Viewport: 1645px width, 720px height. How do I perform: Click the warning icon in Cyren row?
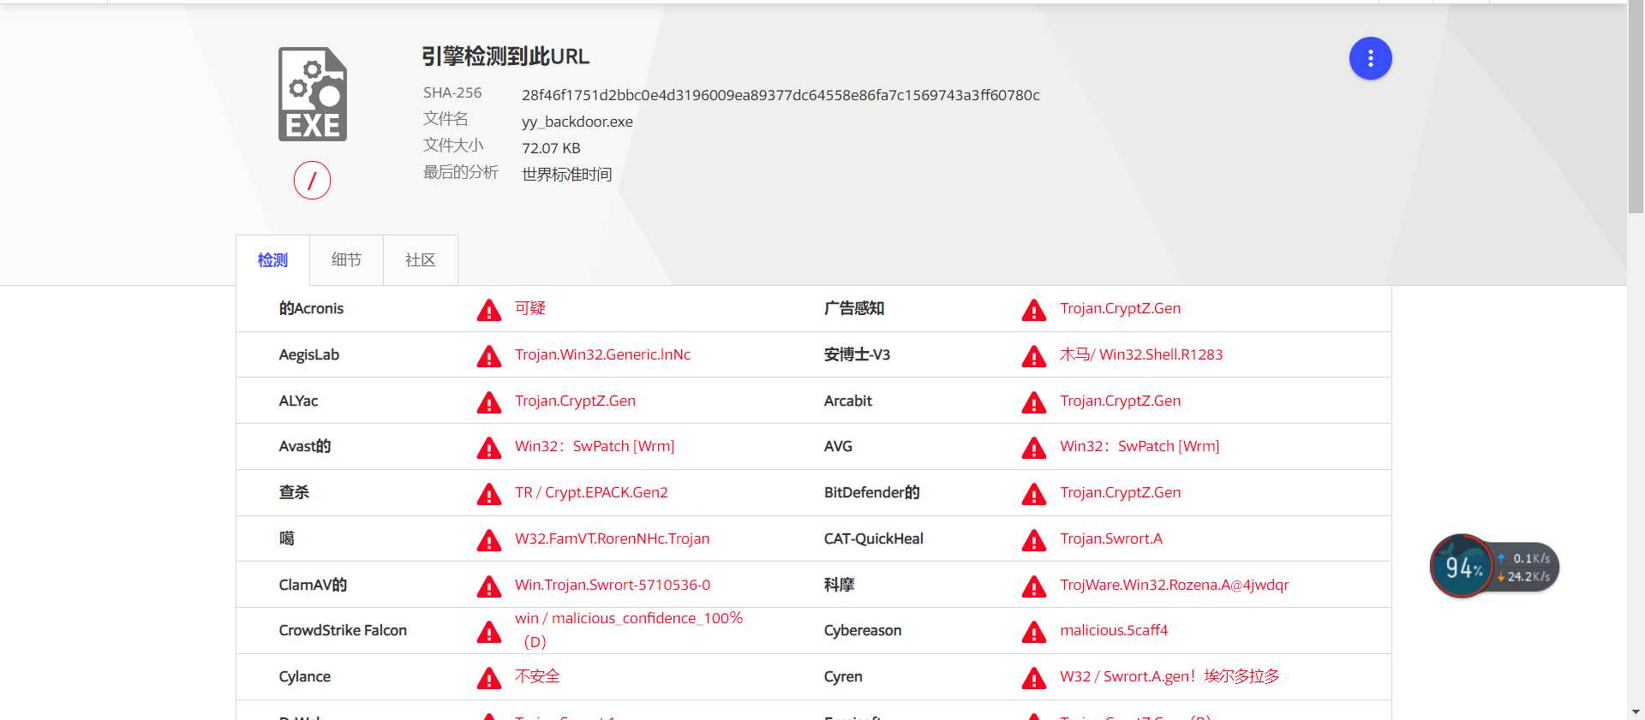click(x=1034, y=678)
